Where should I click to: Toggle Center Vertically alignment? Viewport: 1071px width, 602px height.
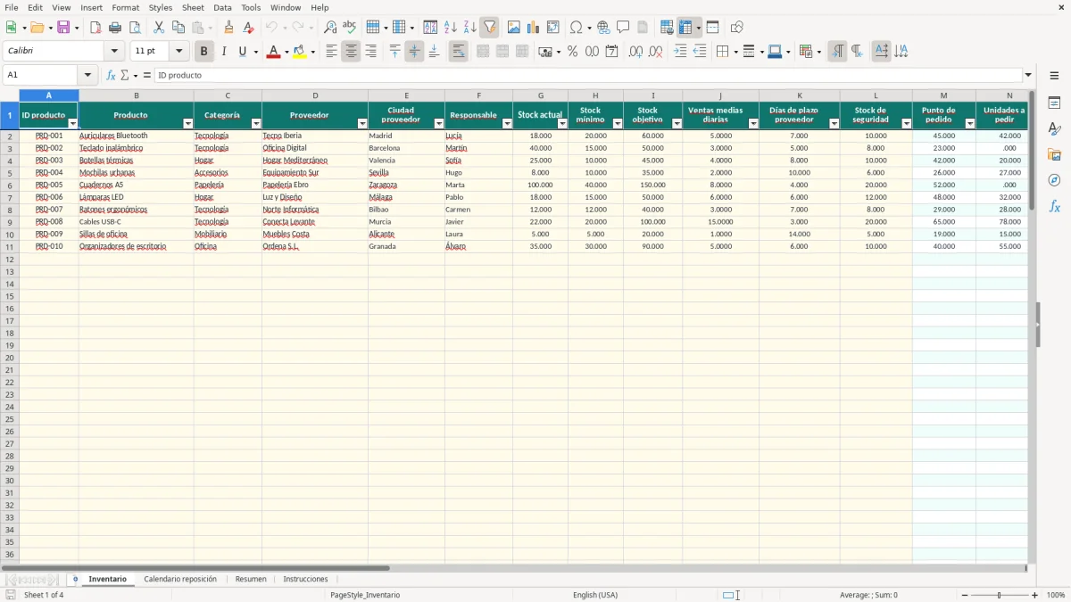click(414, 52)
